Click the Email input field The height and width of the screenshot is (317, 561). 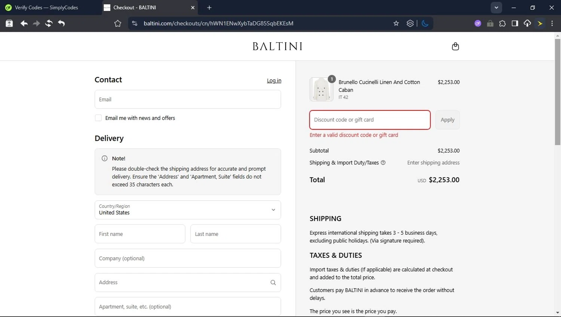point(188,99)
